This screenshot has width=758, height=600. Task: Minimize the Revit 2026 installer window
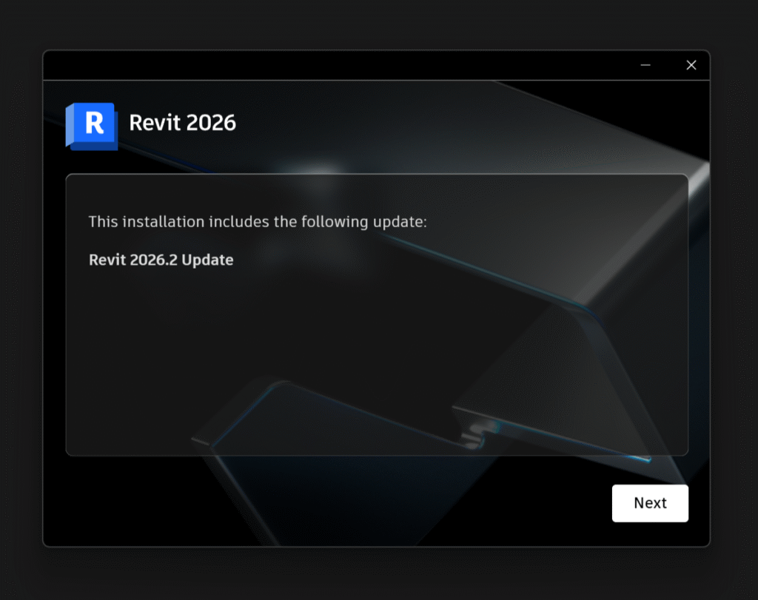tap(645, 65)
